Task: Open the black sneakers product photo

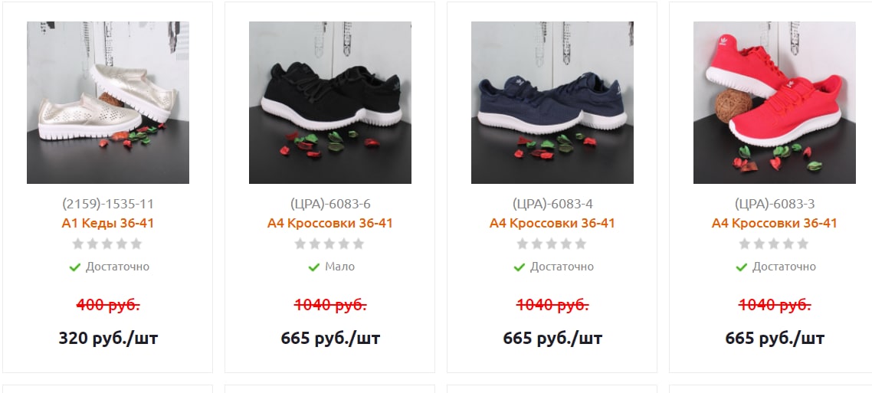Action: (x=329, y=103)
